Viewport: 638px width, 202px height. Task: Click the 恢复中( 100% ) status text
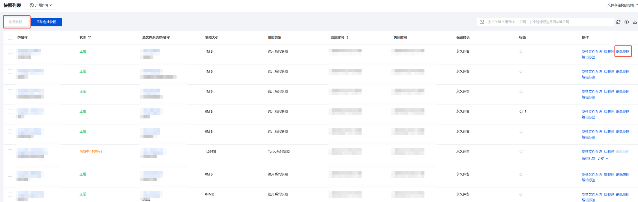pyautogui.click(x=91, y=151)
